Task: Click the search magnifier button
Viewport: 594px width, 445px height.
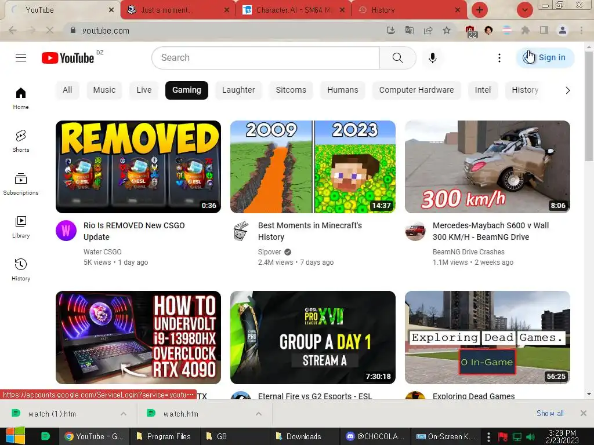Action: 397,58
